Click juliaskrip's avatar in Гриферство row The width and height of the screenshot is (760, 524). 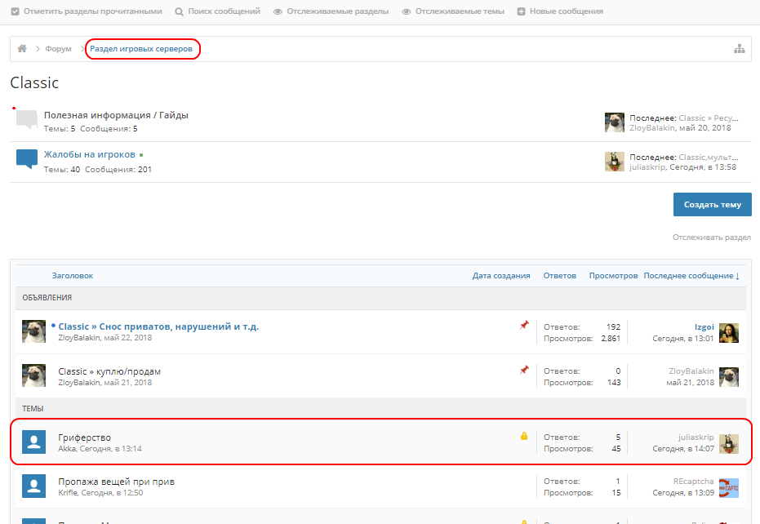pyautogui.click(x=728, y=443)
